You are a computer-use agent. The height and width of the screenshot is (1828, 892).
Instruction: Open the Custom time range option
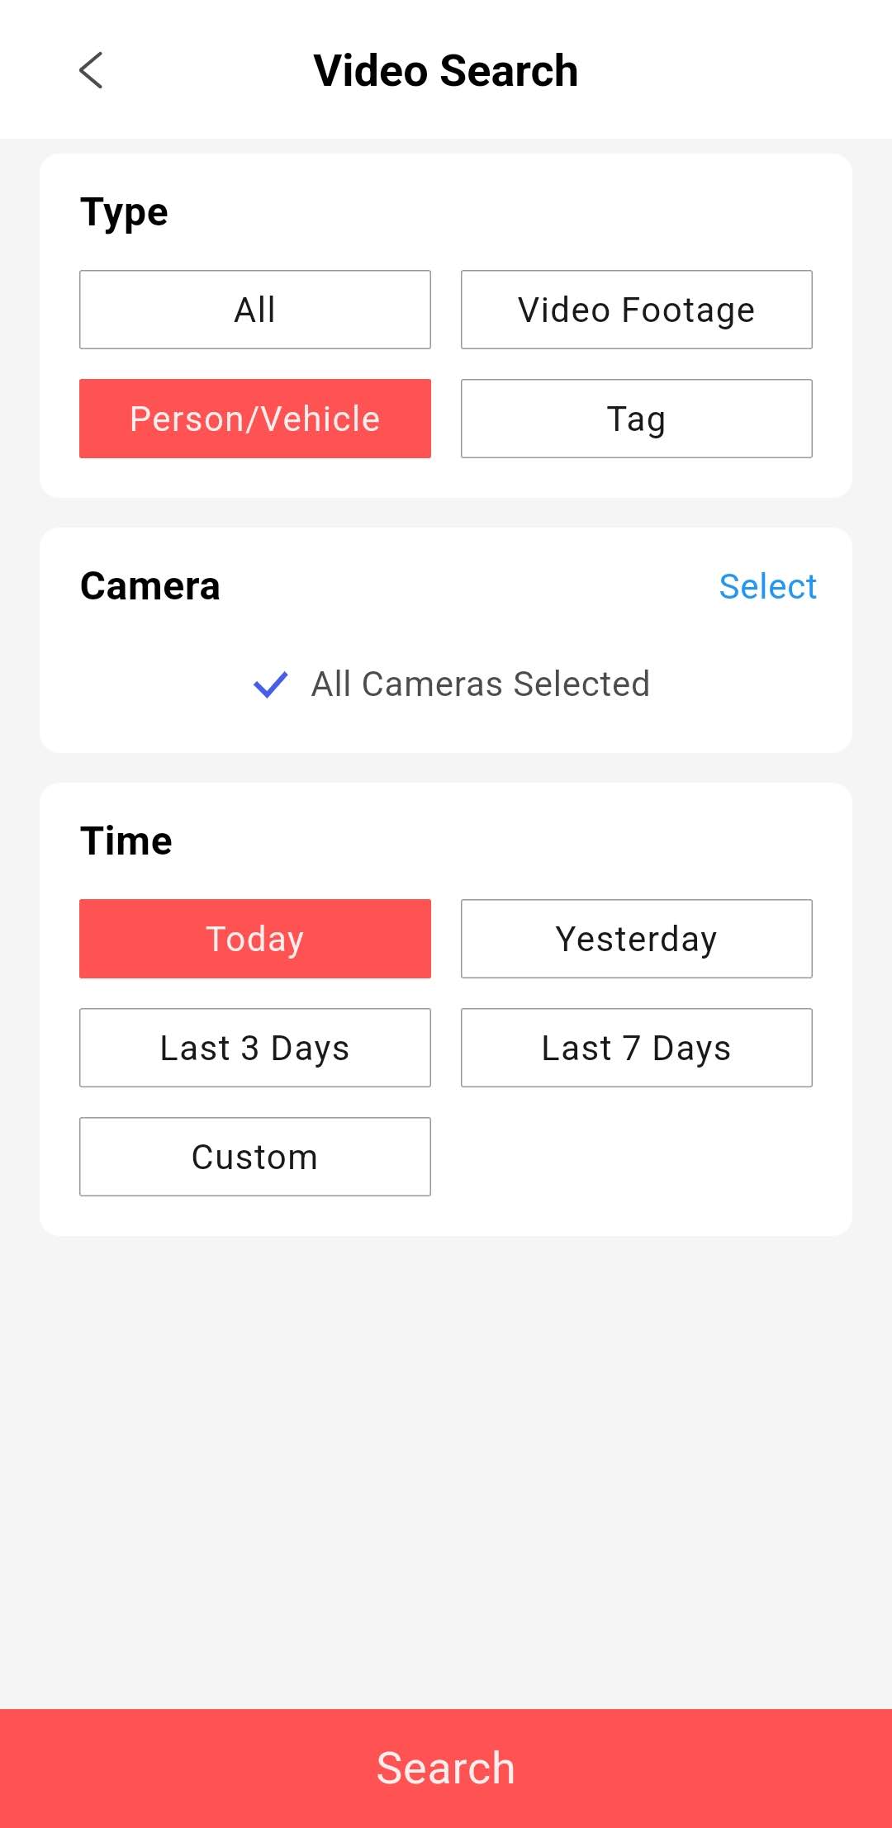(x=255, y=1157)
